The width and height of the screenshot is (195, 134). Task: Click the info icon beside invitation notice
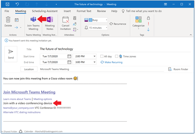(x=6, y=40)
